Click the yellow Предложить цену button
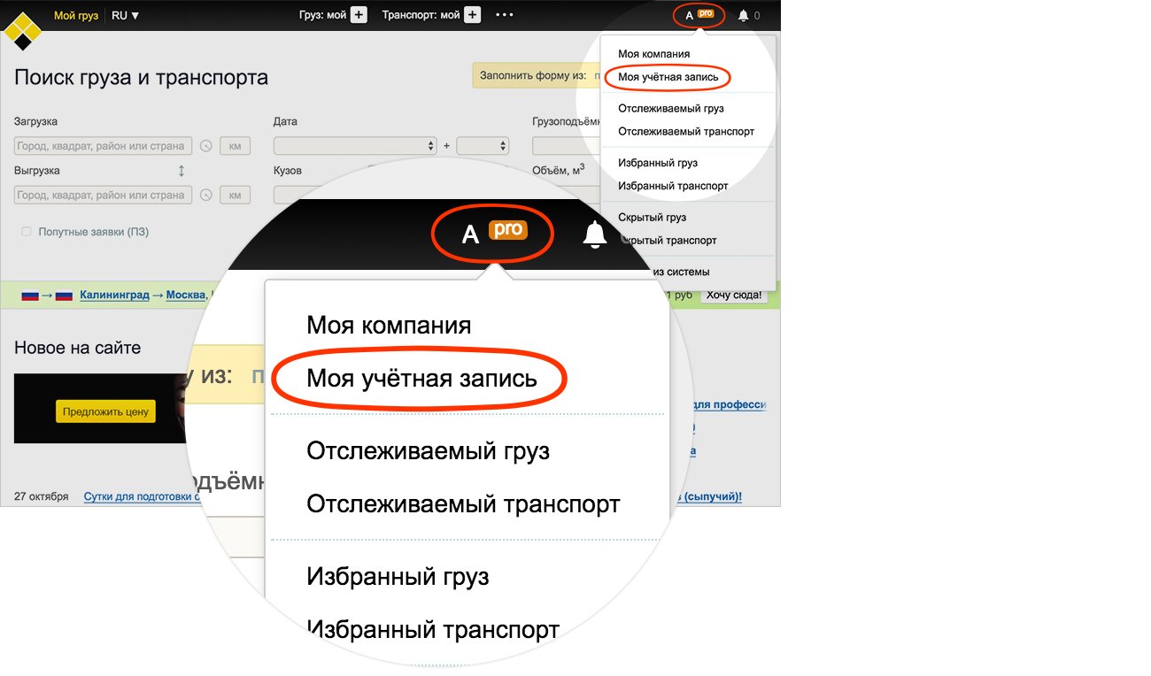 (x=105, y=411)
